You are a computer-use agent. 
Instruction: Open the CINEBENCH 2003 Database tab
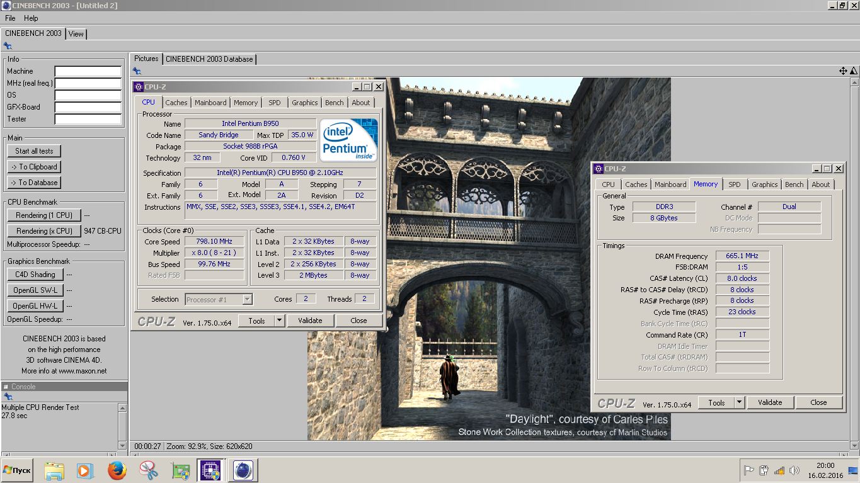tap(209, 59)
